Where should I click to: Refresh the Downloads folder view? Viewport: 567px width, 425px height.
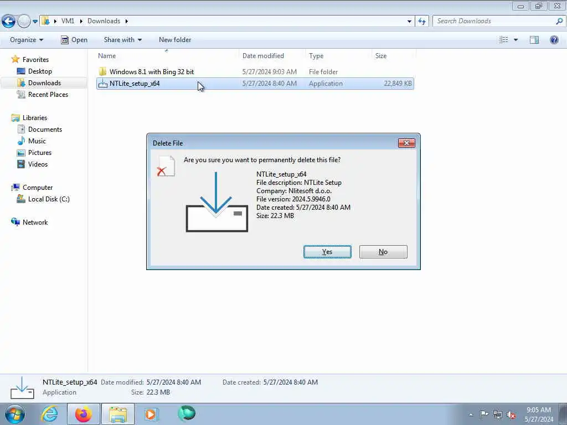[422, 22]
